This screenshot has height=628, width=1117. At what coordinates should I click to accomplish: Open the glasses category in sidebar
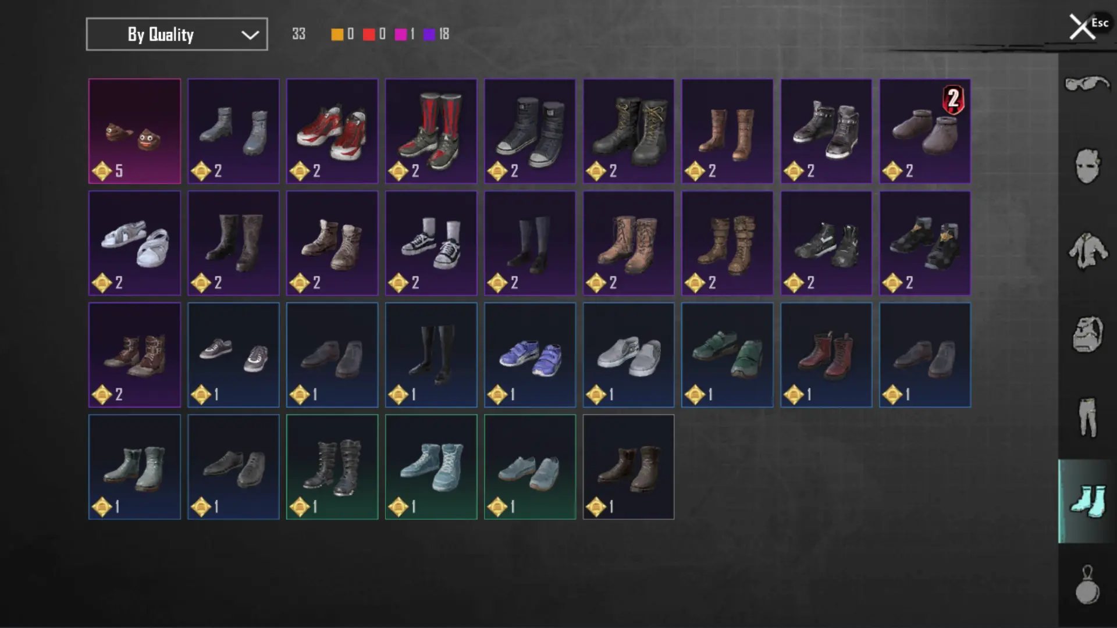click(1087, 84)
